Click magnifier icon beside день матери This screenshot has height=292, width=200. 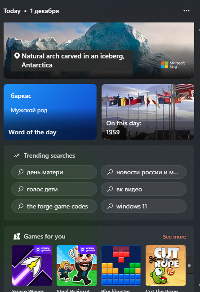21,172
